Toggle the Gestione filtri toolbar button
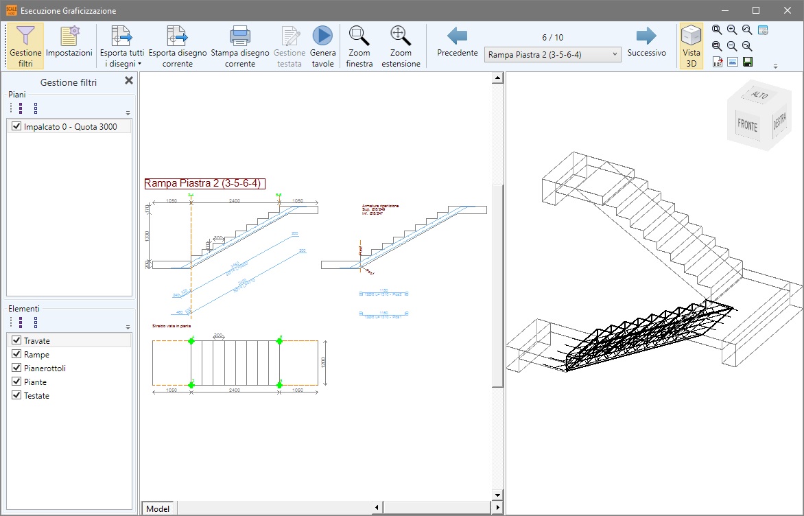 pyautogui.click(x=25, y=46)
